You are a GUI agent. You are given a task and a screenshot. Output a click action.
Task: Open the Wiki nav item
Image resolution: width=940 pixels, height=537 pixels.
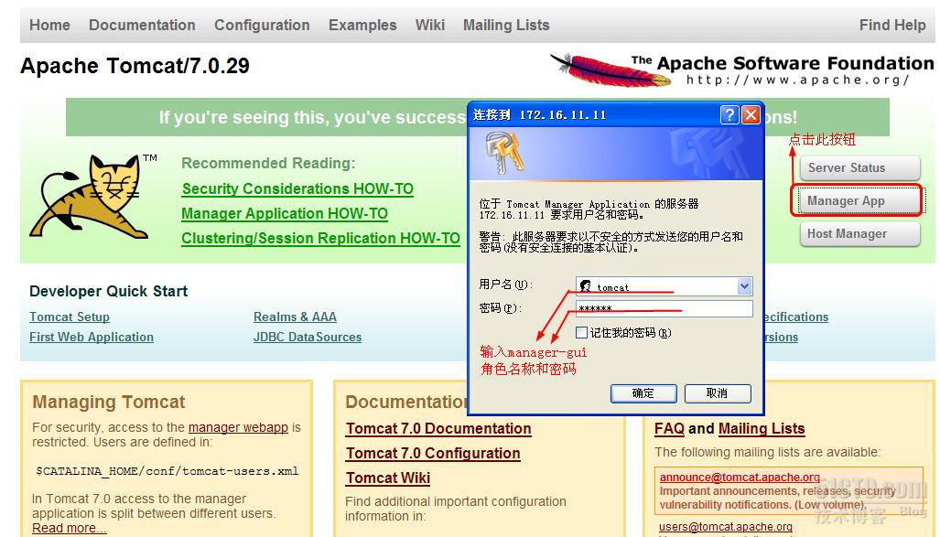430,26
